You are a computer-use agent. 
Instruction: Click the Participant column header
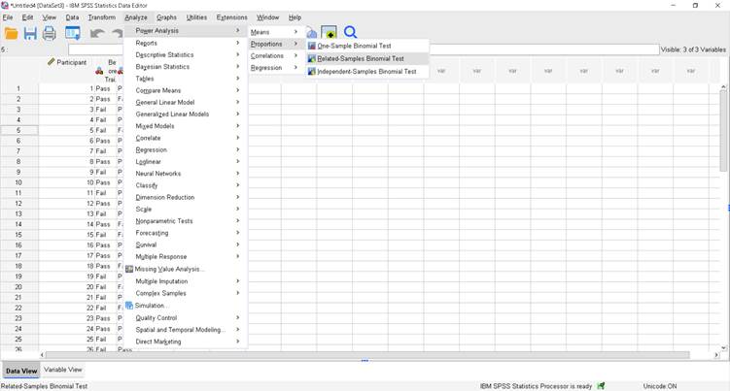(66, 63)
